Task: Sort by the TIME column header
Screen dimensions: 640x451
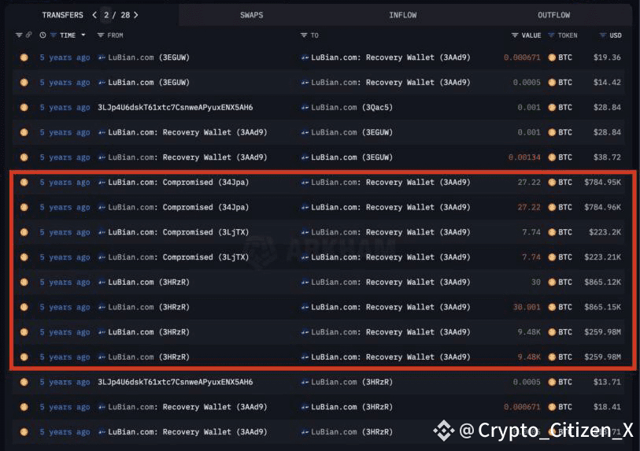Action: click(68, 35)
